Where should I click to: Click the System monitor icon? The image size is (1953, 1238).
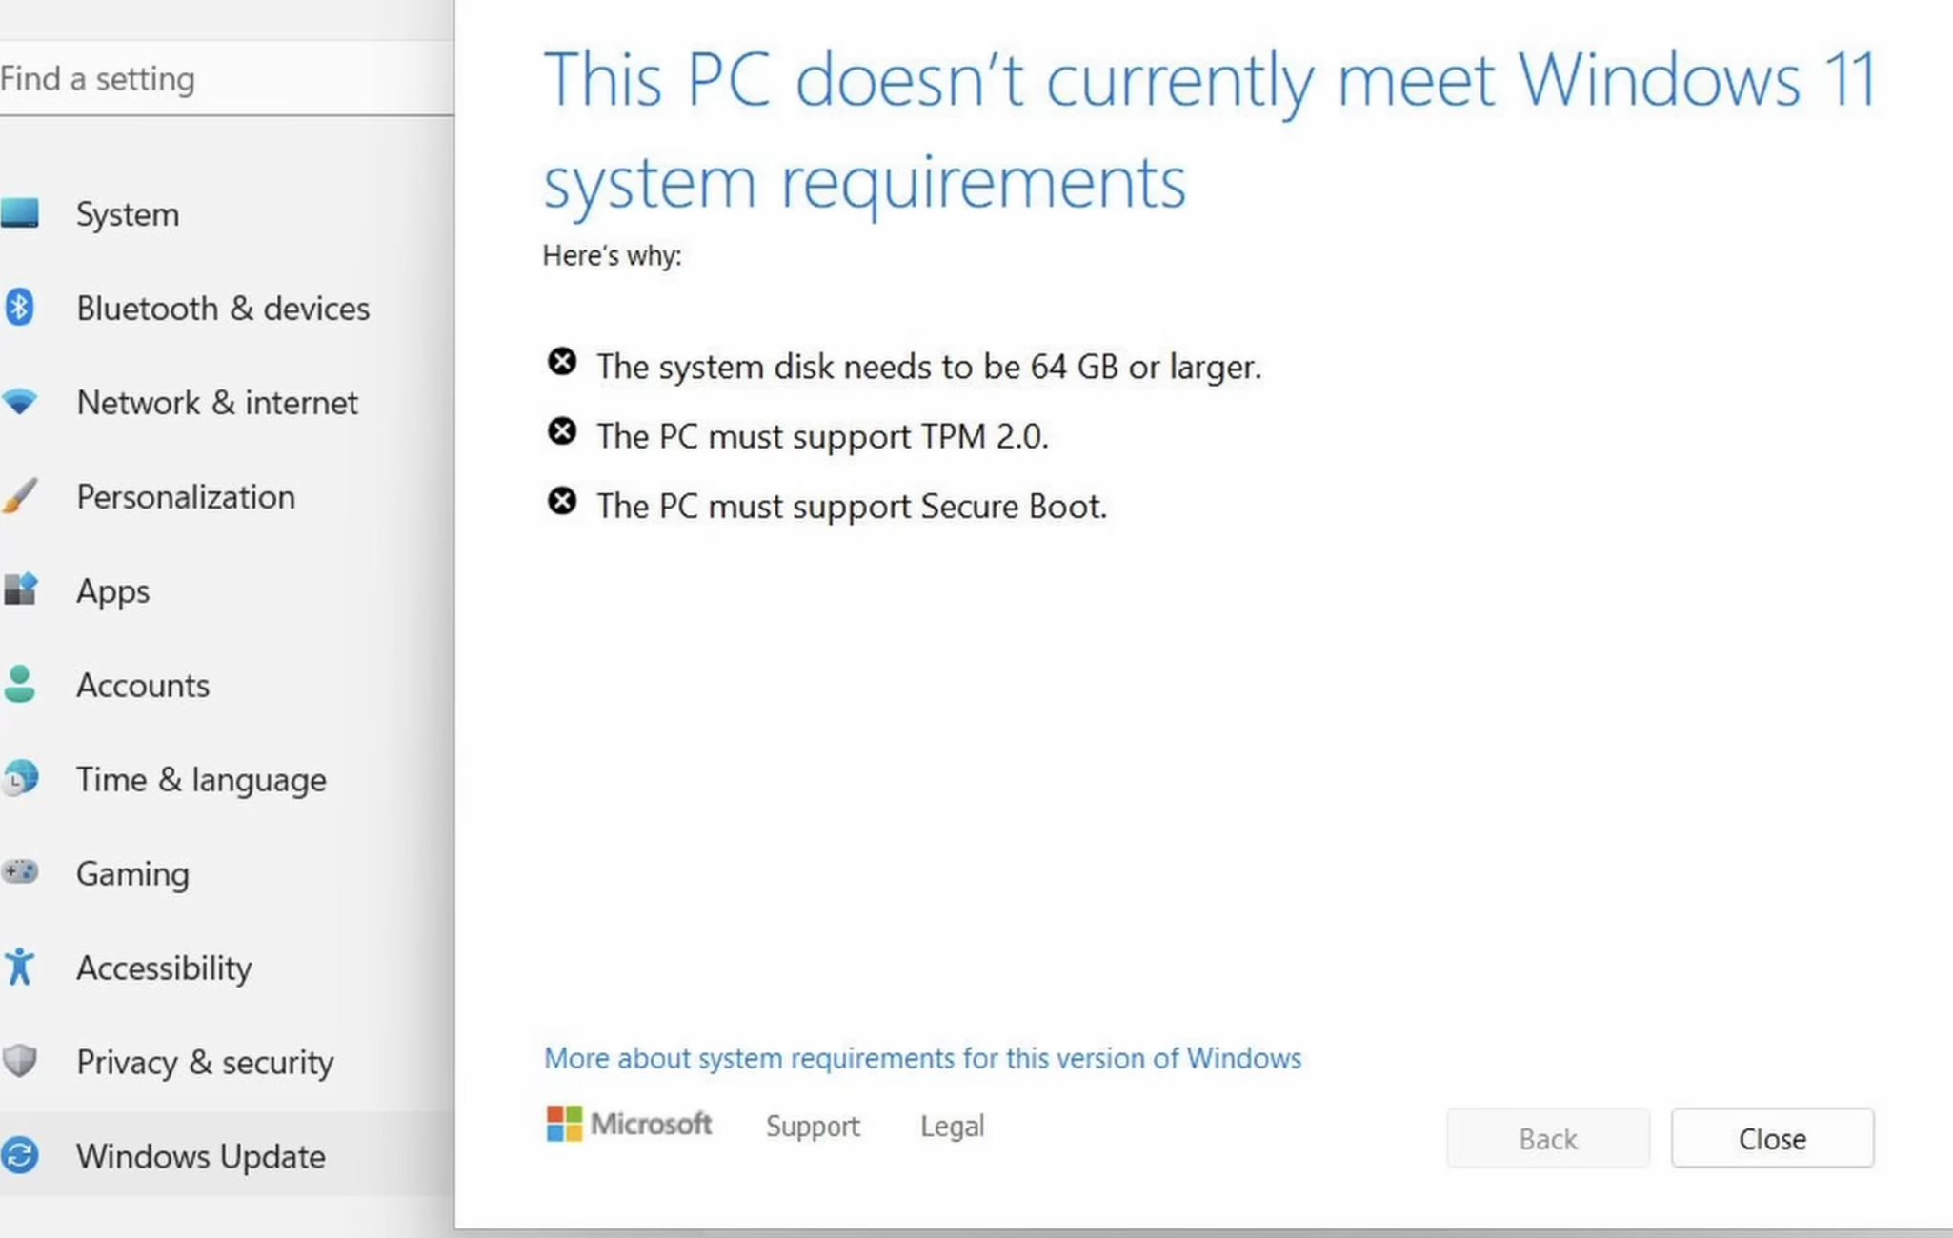20,213
